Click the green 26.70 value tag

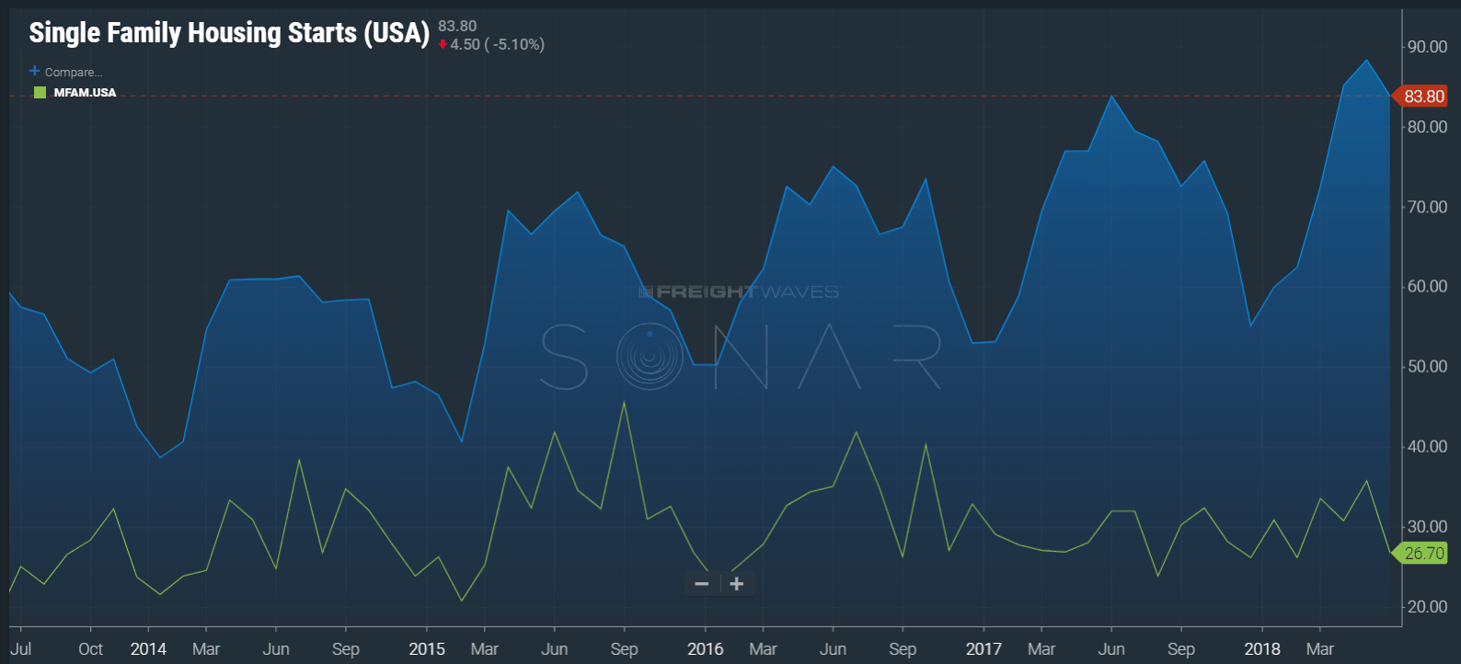(1422, 554)
